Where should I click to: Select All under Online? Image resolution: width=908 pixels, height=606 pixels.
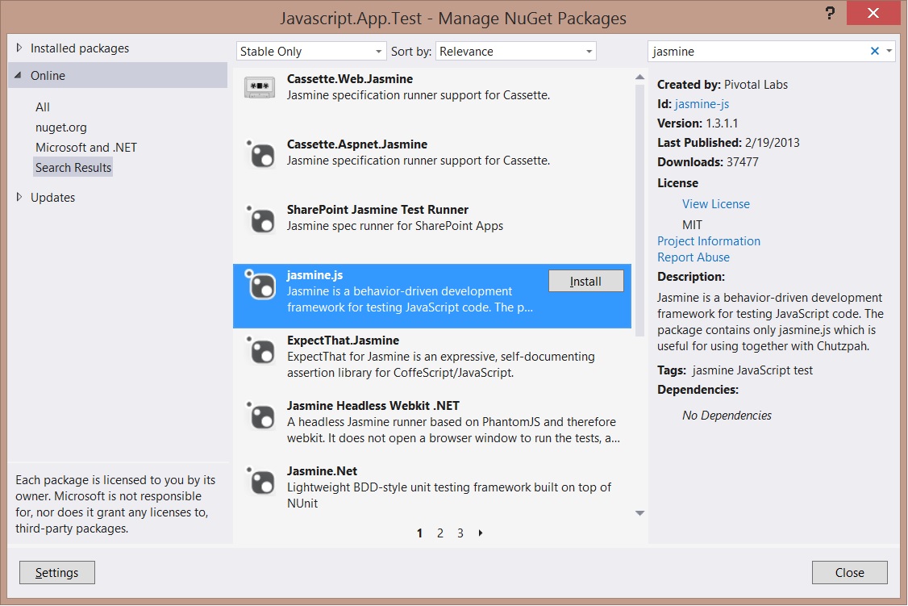43,107
